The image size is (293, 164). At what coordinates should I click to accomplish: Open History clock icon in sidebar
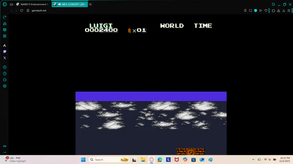pyautogui.click(x=5, y=73)
